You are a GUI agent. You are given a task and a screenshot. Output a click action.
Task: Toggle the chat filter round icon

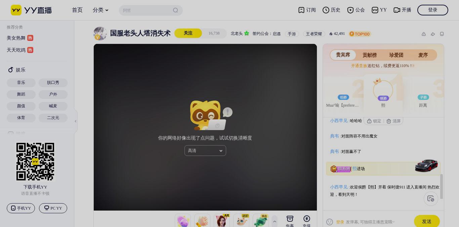[431, 198]
